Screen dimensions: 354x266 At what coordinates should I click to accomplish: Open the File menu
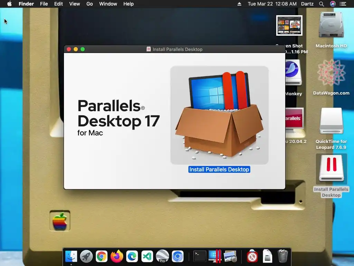44,4
